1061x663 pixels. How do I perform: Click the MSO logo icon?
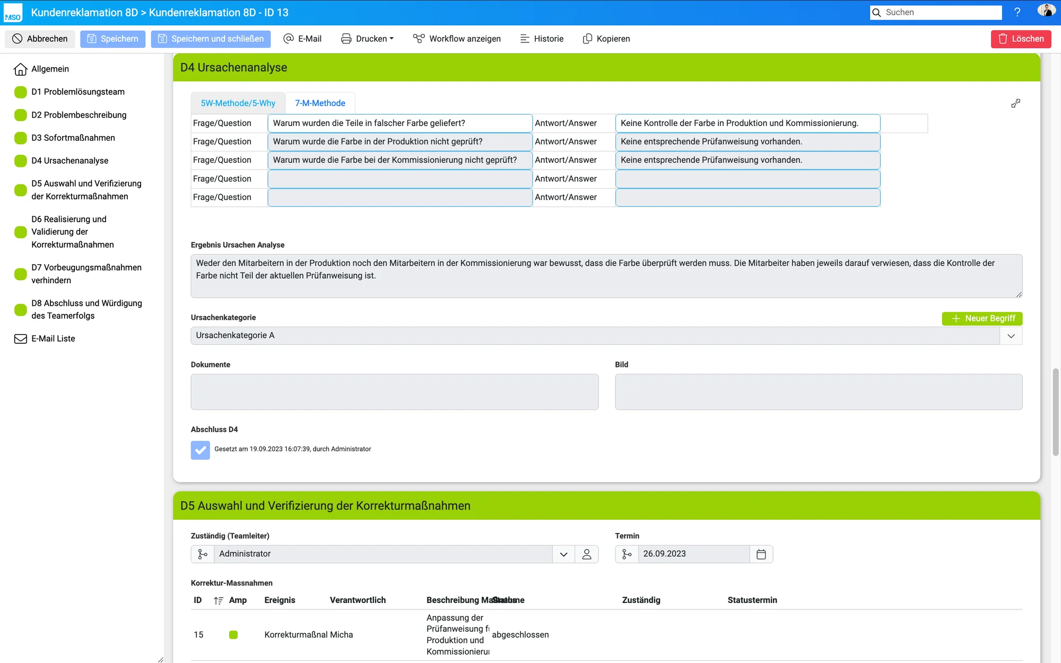pyautogui.click(x=13, y=13)
